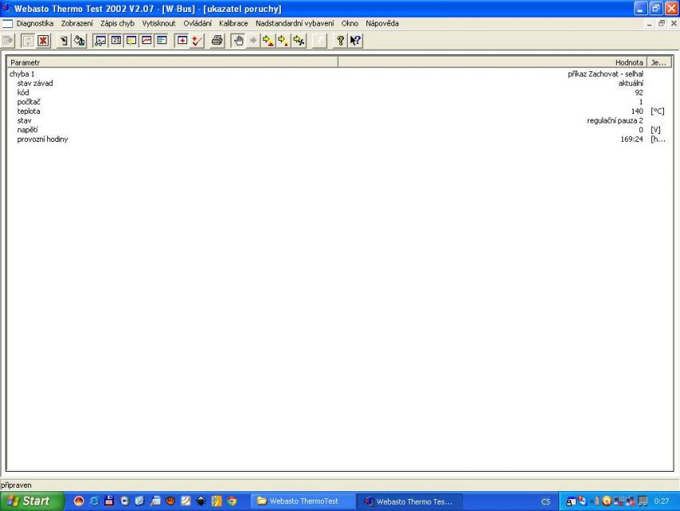Select the hand tool in the toolbar
680x511 pixels.
238,41
